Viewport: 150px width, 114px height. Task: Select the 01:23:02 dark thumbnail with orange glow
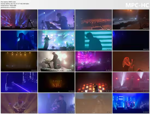click(56, 82)
